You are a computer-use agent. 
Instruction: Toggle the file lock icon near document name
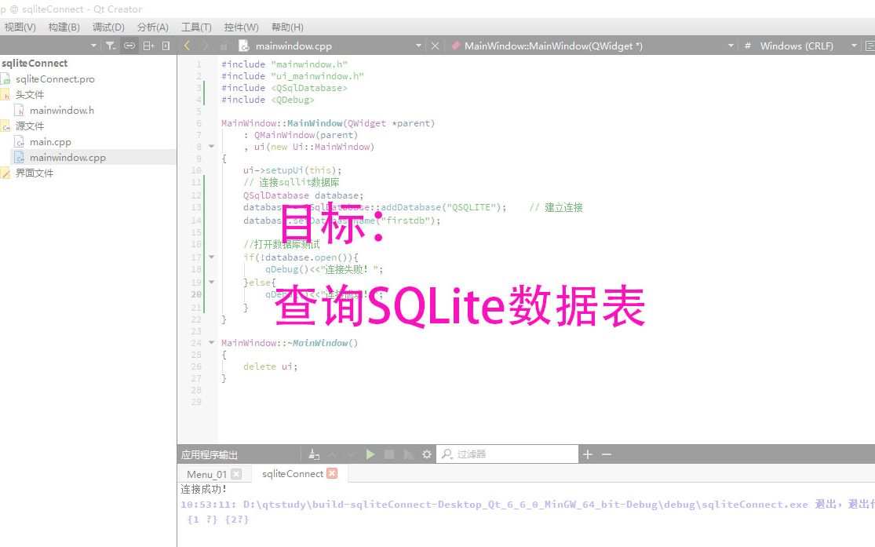pyautogui.click(x=224, y=46)
